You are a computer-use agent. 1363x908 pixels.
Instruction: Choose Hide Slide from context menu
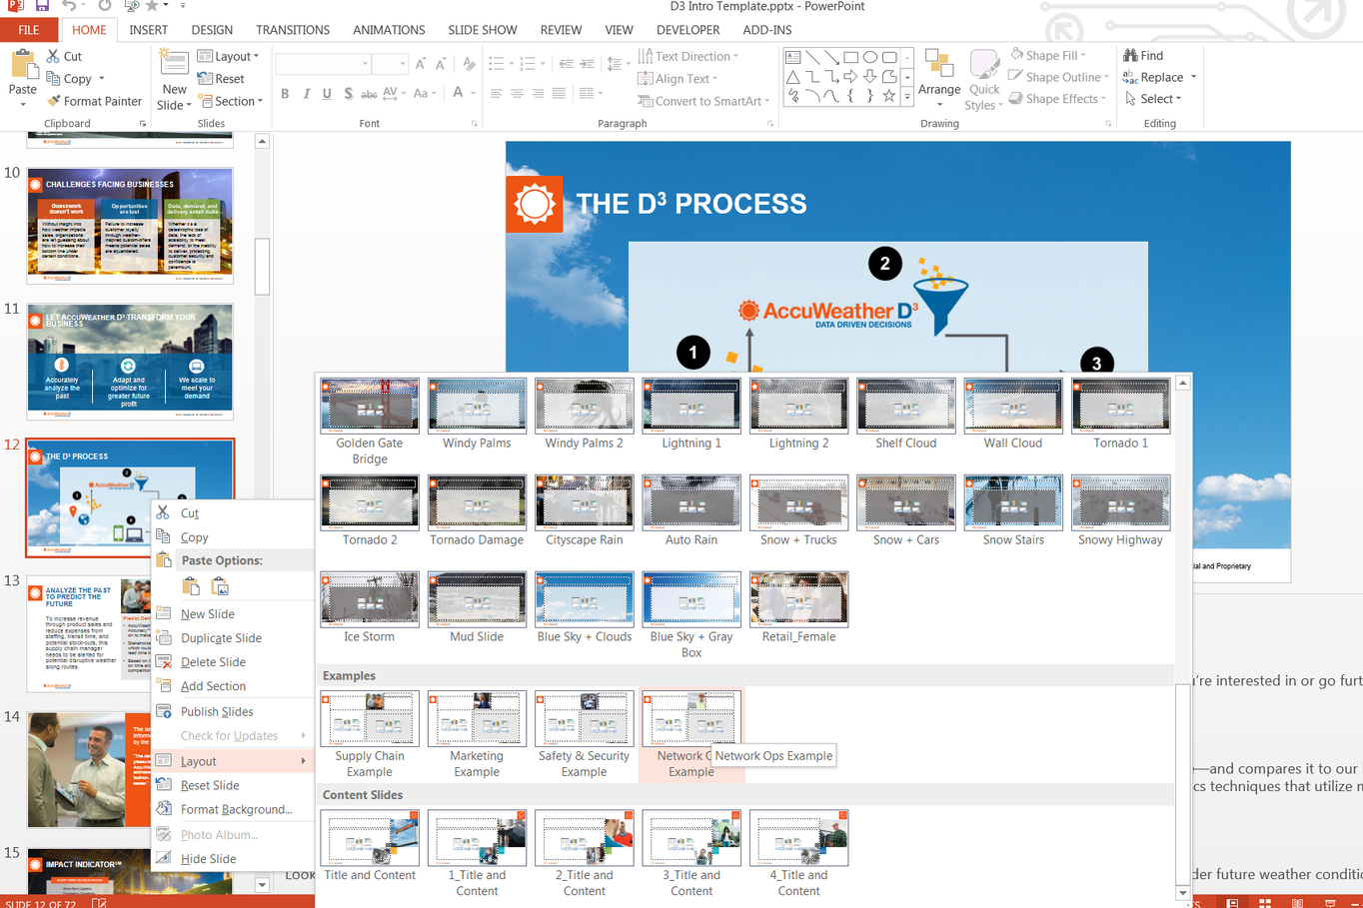pos(232,859)
